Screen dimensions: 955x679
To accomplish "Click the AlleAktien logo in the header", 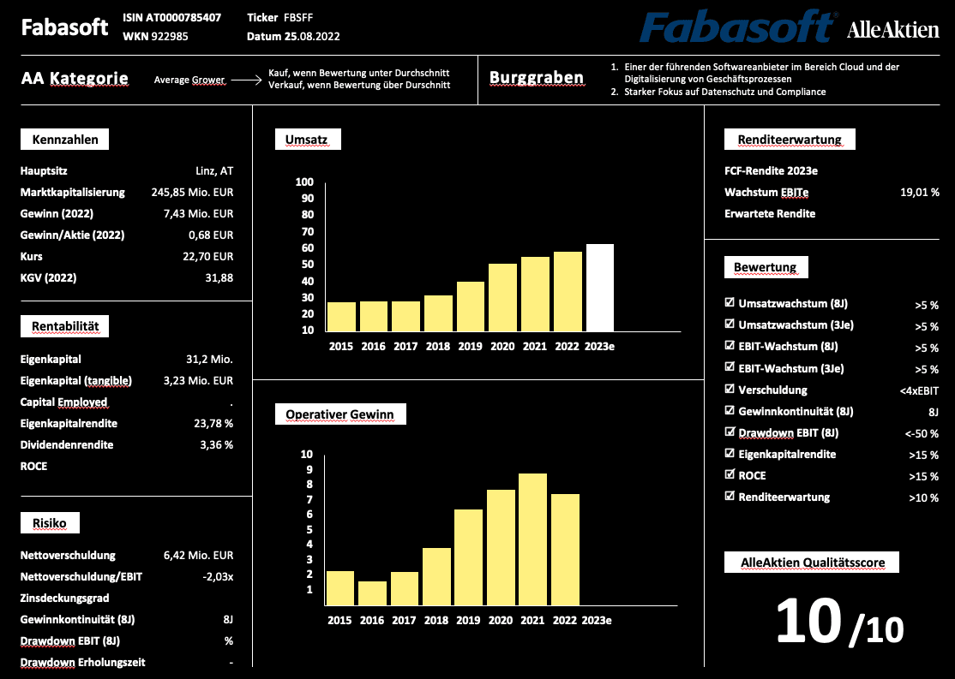I will tap(893, 30).
